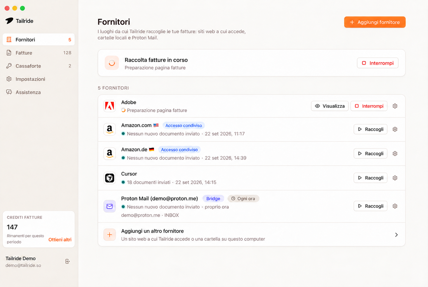Click the Cassaforte key icon
The image size is (428, 287).
pyautogui.click(x=9, y=66)
